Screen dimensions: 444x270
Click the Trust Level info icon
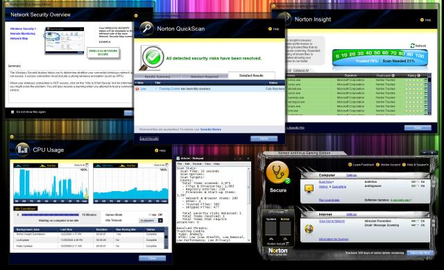point(393,75)
